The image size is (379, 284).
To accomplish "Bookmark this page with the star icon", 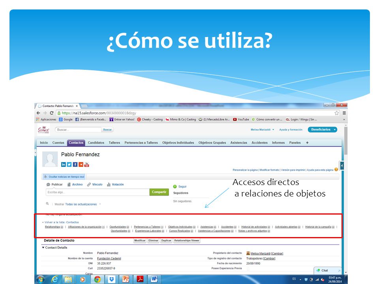I will tap(336, 113).
